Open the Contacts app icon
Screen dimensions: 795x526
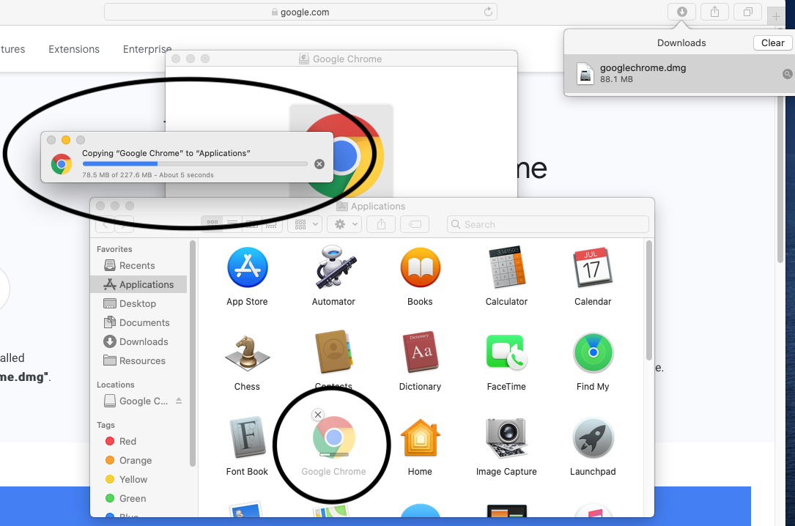pyautogui.click(x=333, y=352)
